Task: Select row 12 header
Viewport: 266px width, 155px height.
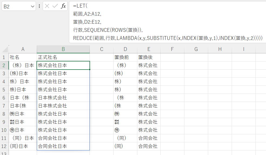Action: (x=4, y=146)
